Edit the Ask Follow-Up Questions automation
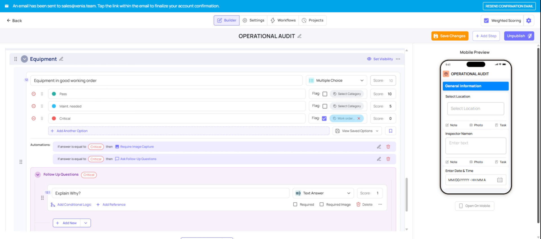541x239 pixels. tap(379, 159)
